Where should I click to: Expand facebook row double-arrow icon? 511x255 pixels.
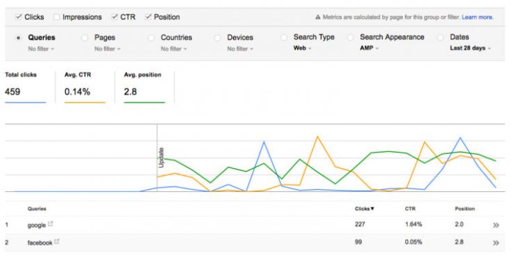496,243
